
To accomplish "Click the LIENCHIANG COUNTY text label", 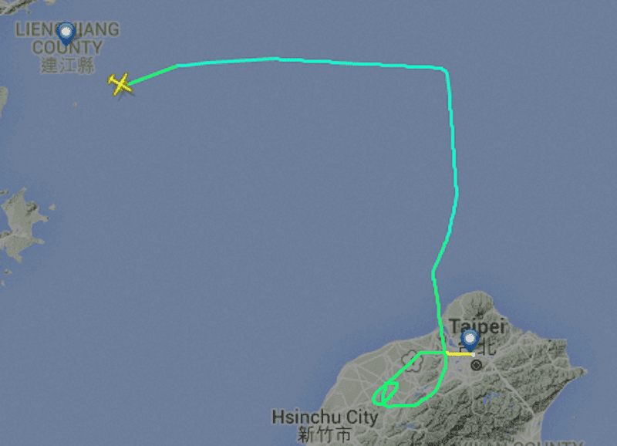I will coord(67,38).
